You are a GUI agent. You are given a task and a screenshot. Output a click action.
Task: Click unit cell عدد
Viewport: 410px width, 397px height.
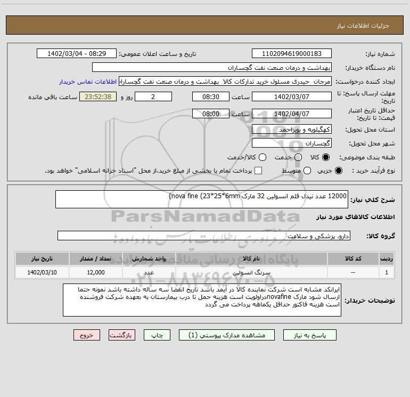[x=149, y=272]
